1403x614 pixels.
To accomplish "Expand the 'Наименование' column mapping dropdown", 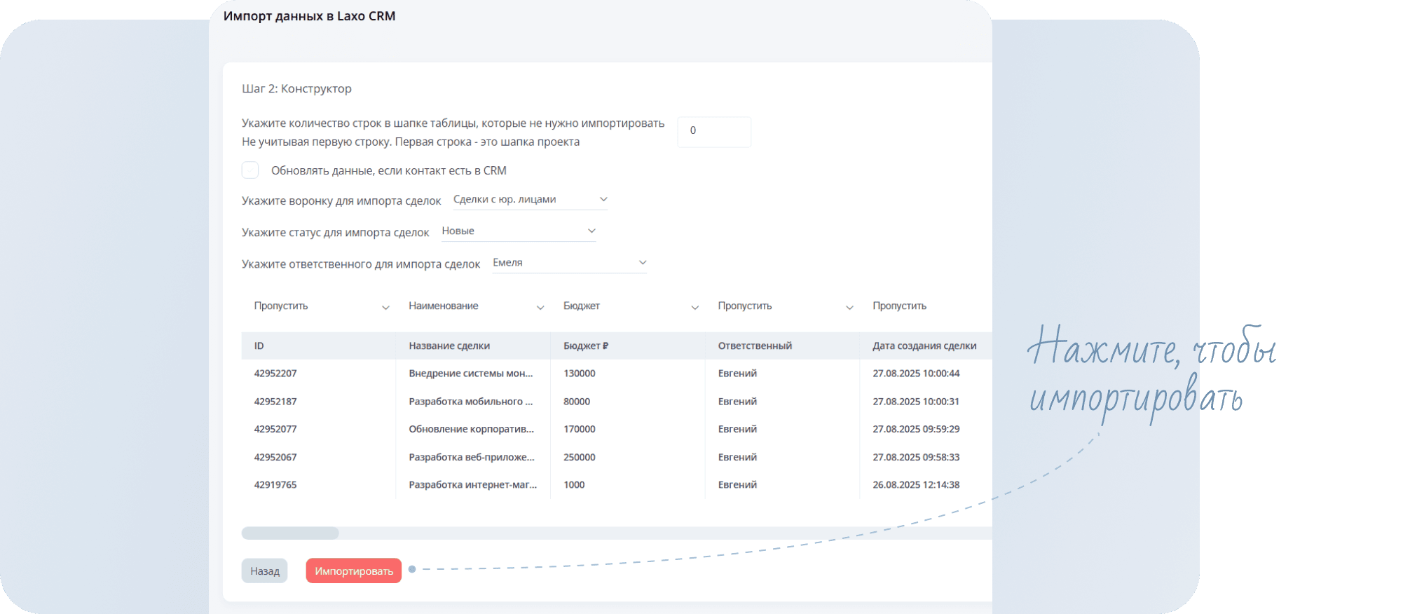I will click(476, 306).
